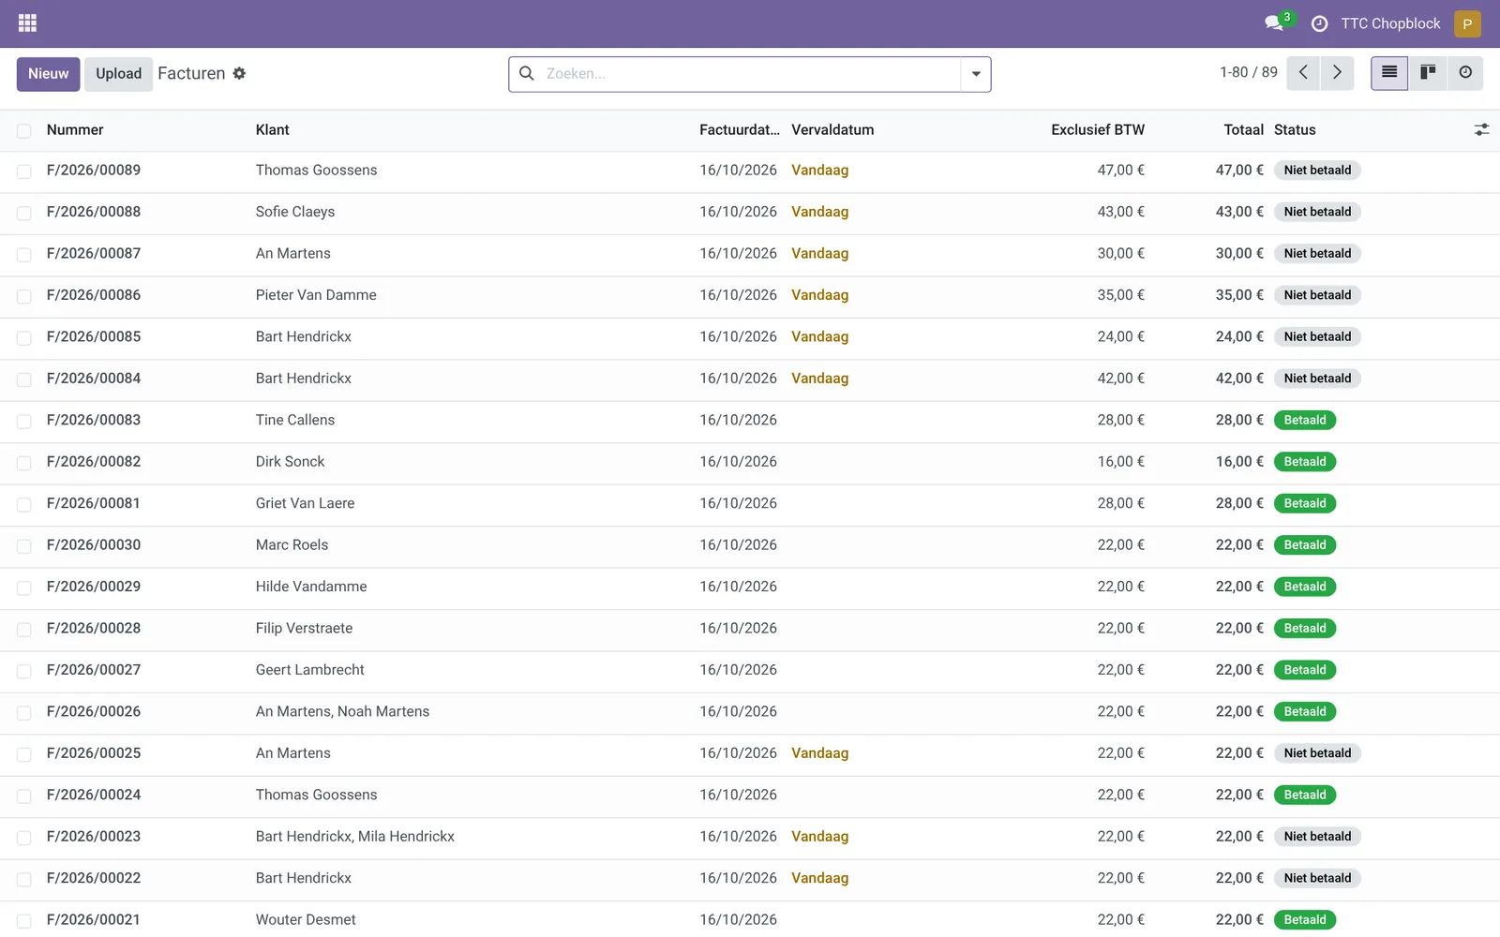This screenshot has height=937, width=1500.
Task: Open the Facturen gear actions menu
Action: click(239, 73)
